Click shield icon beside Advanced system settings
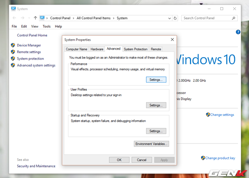Viewport: 249px width, 178px height. pyautogui.click(x=13, y=65)
